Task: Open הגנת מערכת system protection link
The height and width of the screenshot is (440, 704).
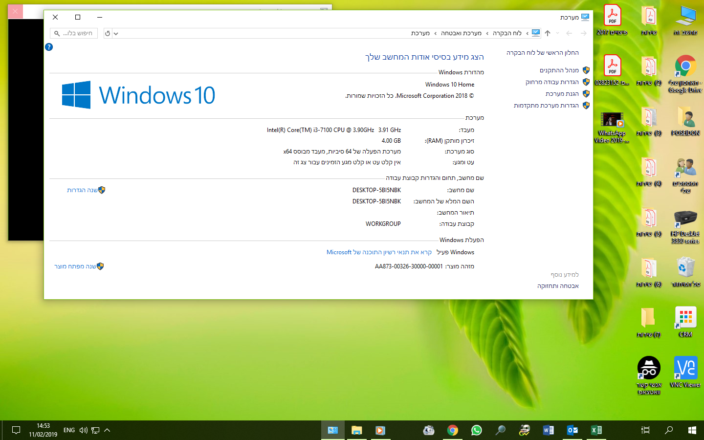Action: coord(562,94)
